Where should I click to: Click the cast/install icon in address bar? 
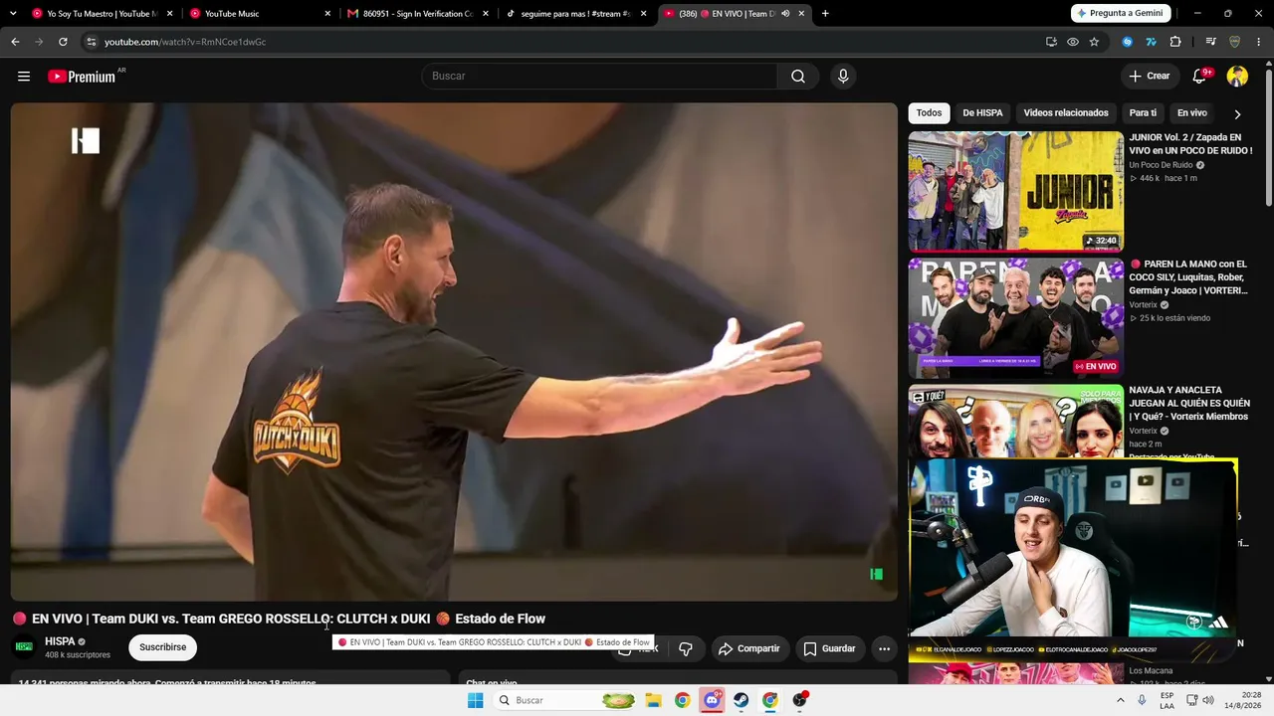click(x=1051, y=42)
